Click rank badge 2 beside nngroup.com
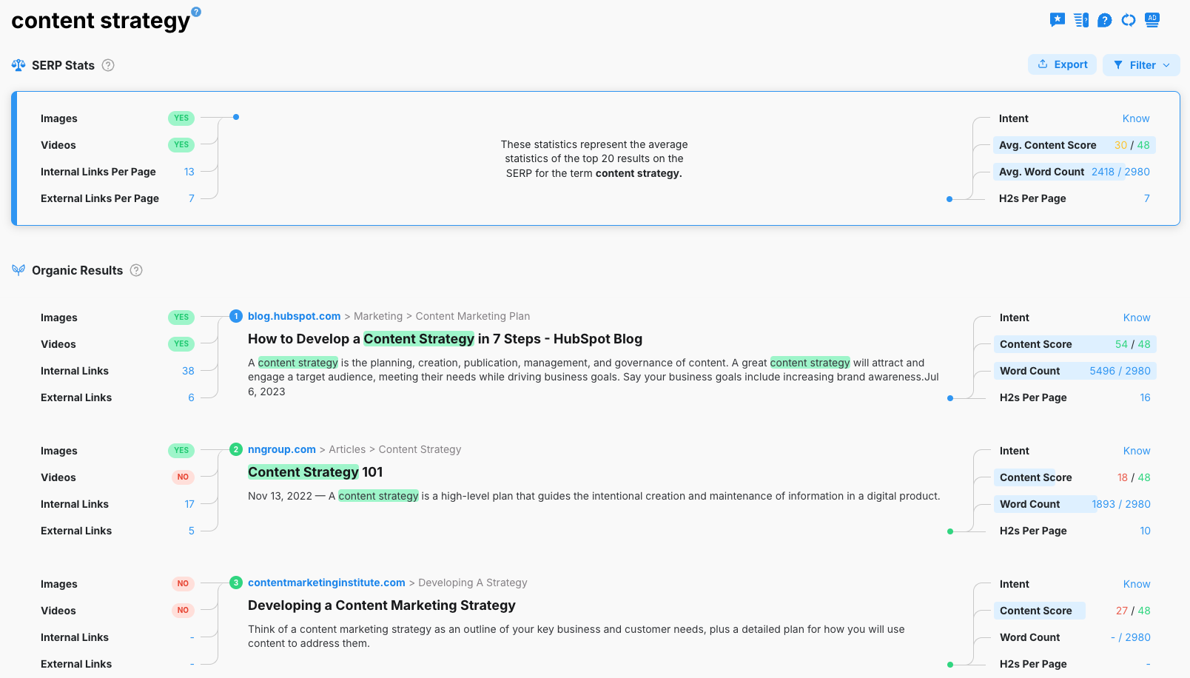The height and width of the screenshot is (678, 1190). pos(236,449)
